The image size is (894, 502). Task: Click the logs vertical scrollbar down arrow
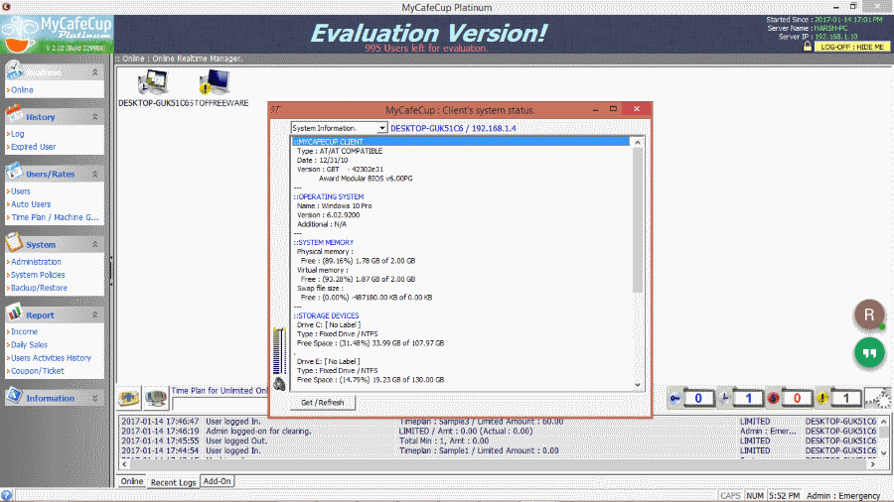884,453
